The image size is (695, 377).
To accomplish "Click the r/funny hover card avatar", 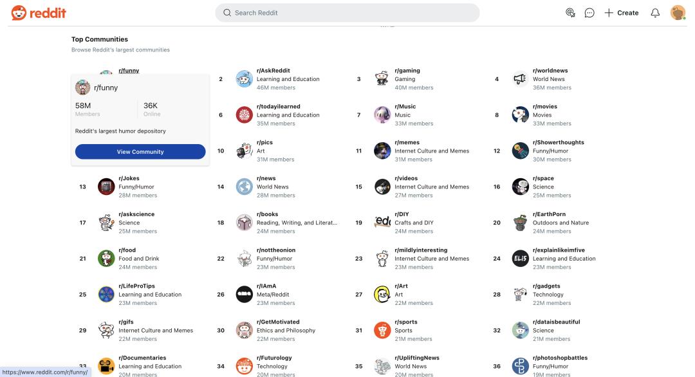I will click(82, 87).
